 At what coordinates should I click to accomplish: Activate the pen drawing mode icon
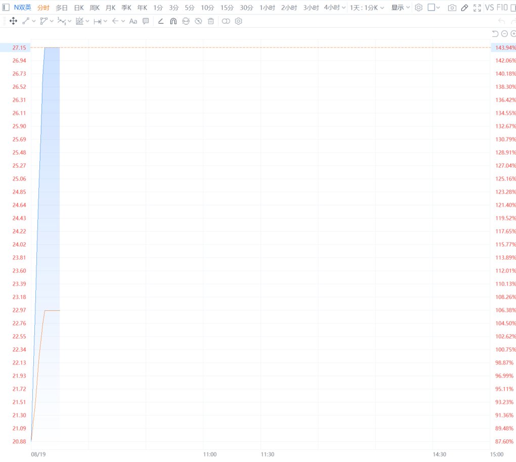pyautogui.click(x=465, y=8)
